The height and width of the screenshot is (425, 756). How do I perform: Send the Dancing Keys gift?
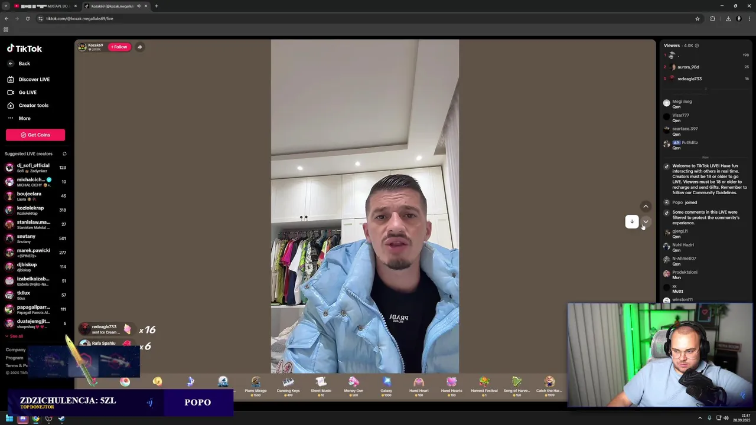[x=288, y=385]
